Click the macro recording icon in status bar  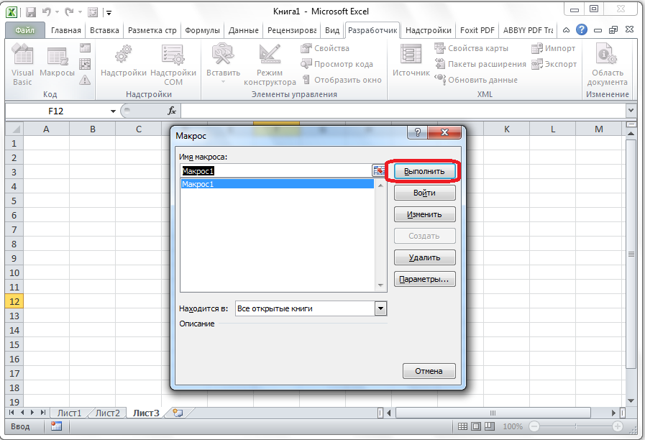(56, 426)
